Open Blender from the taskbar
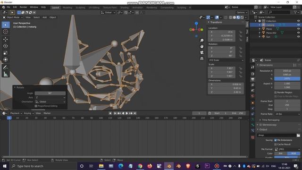Viewport: 302px width, 170px height. click(x=169, y=166)
